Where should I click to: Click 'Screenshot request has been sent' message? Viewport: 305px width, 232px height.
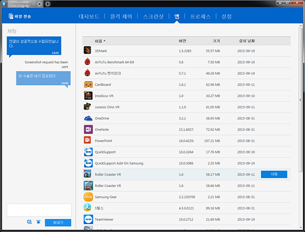pos(46,65)
